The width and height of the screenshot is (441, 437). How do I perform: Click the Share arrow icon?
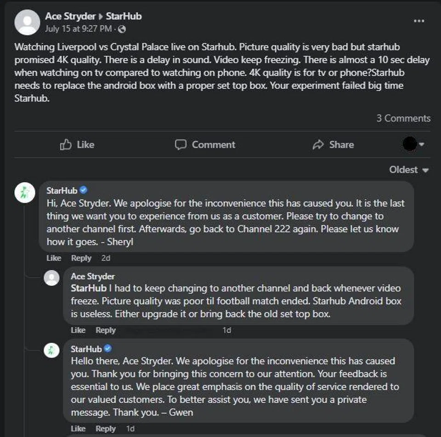pyautogui.click(x=318, y=145)
